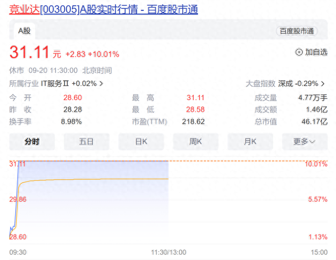
Task: Click the 休市 09-20 11:30:00 status text
Action: point(43,70)
